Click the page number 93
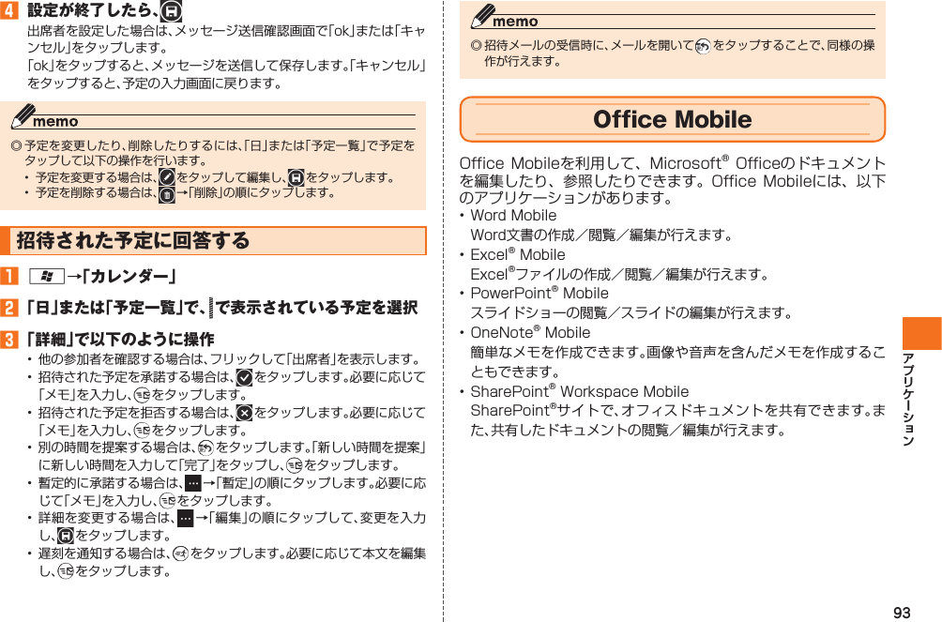 click(x=902, y=612)
